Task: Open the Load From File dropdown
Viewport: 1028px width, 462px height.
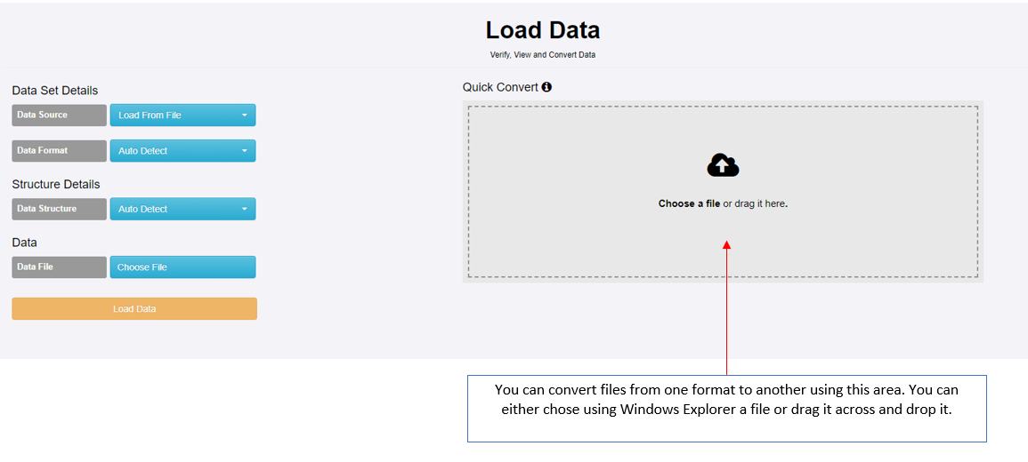Action: coord(182,115)
